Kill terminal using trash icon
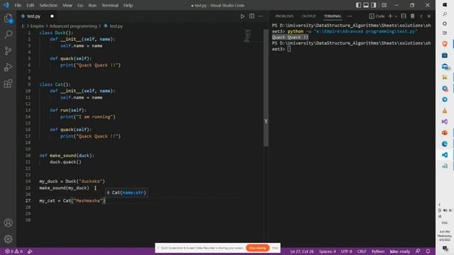 [x=413, y=16]
